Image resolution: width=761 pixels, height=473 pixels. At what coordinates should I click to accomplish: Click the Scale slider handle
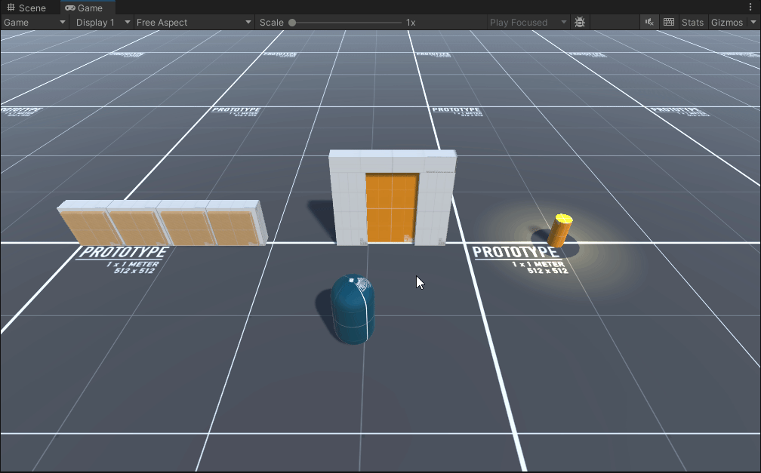[x=293, y=22]
